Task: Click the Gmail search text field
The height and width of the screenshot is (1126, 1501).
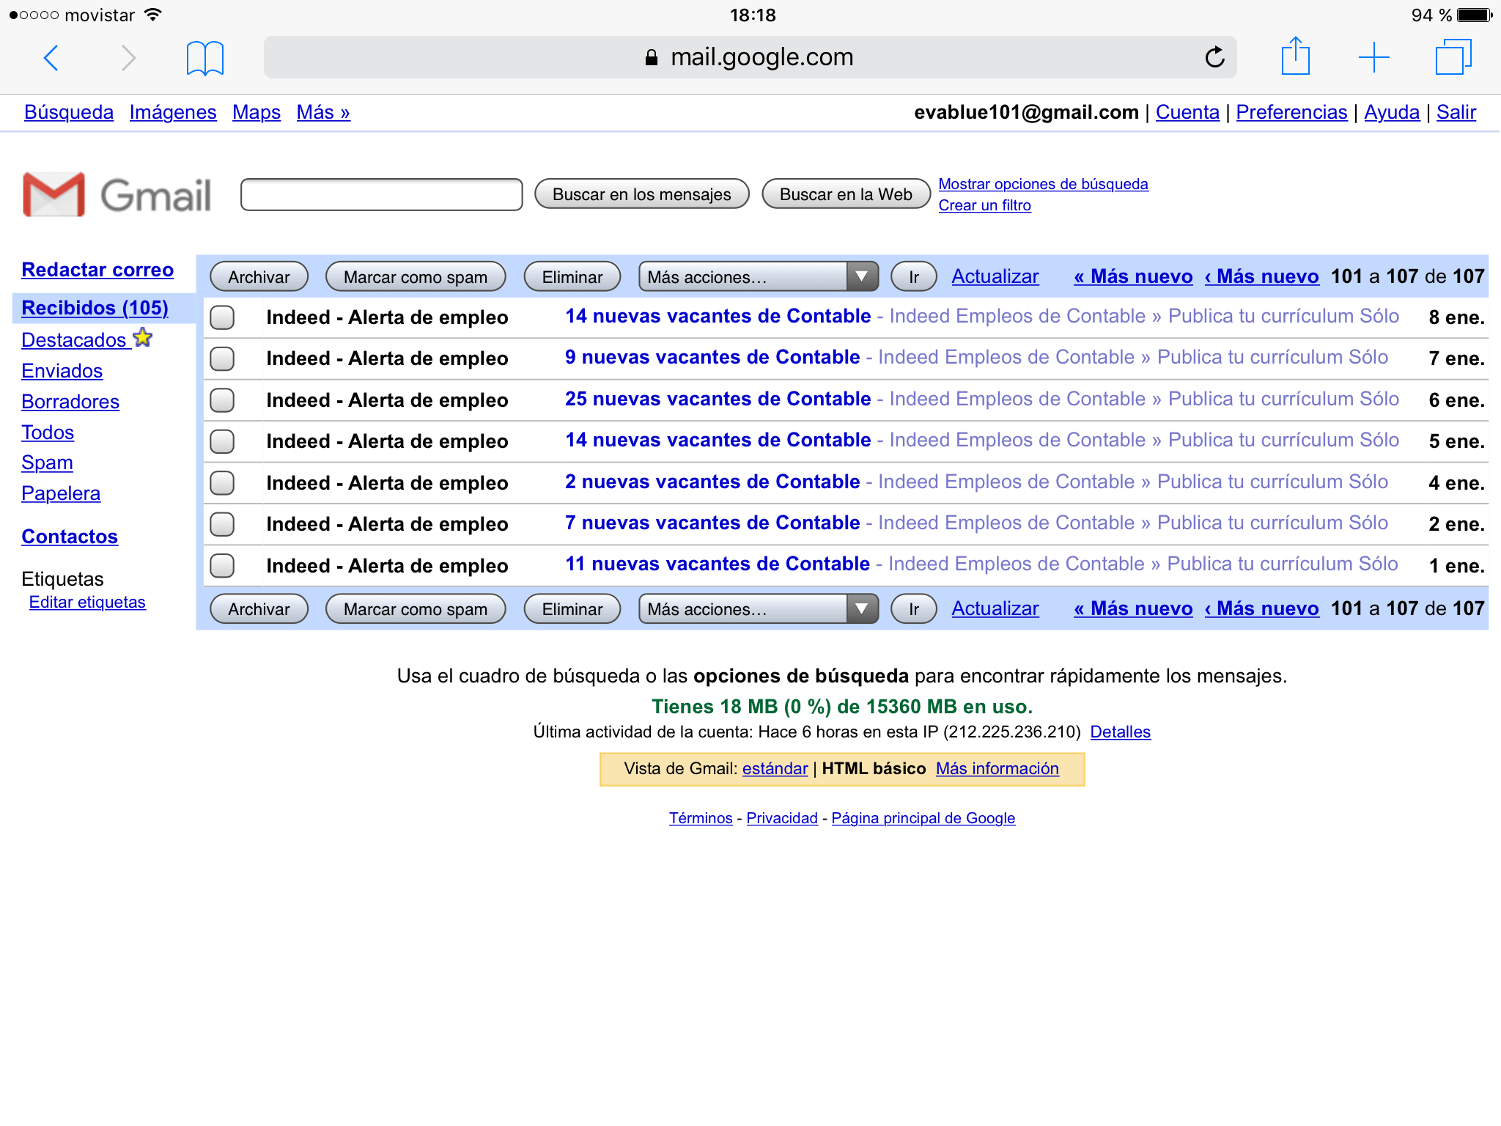Action: pyautogui.click(x=382, y=194)
